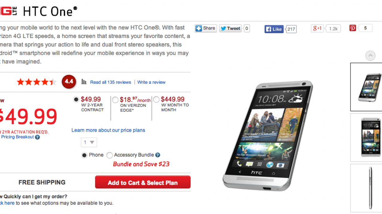Click the Pricing Breakout help icon
Screen dimensions: 382x214
point(37,137)
